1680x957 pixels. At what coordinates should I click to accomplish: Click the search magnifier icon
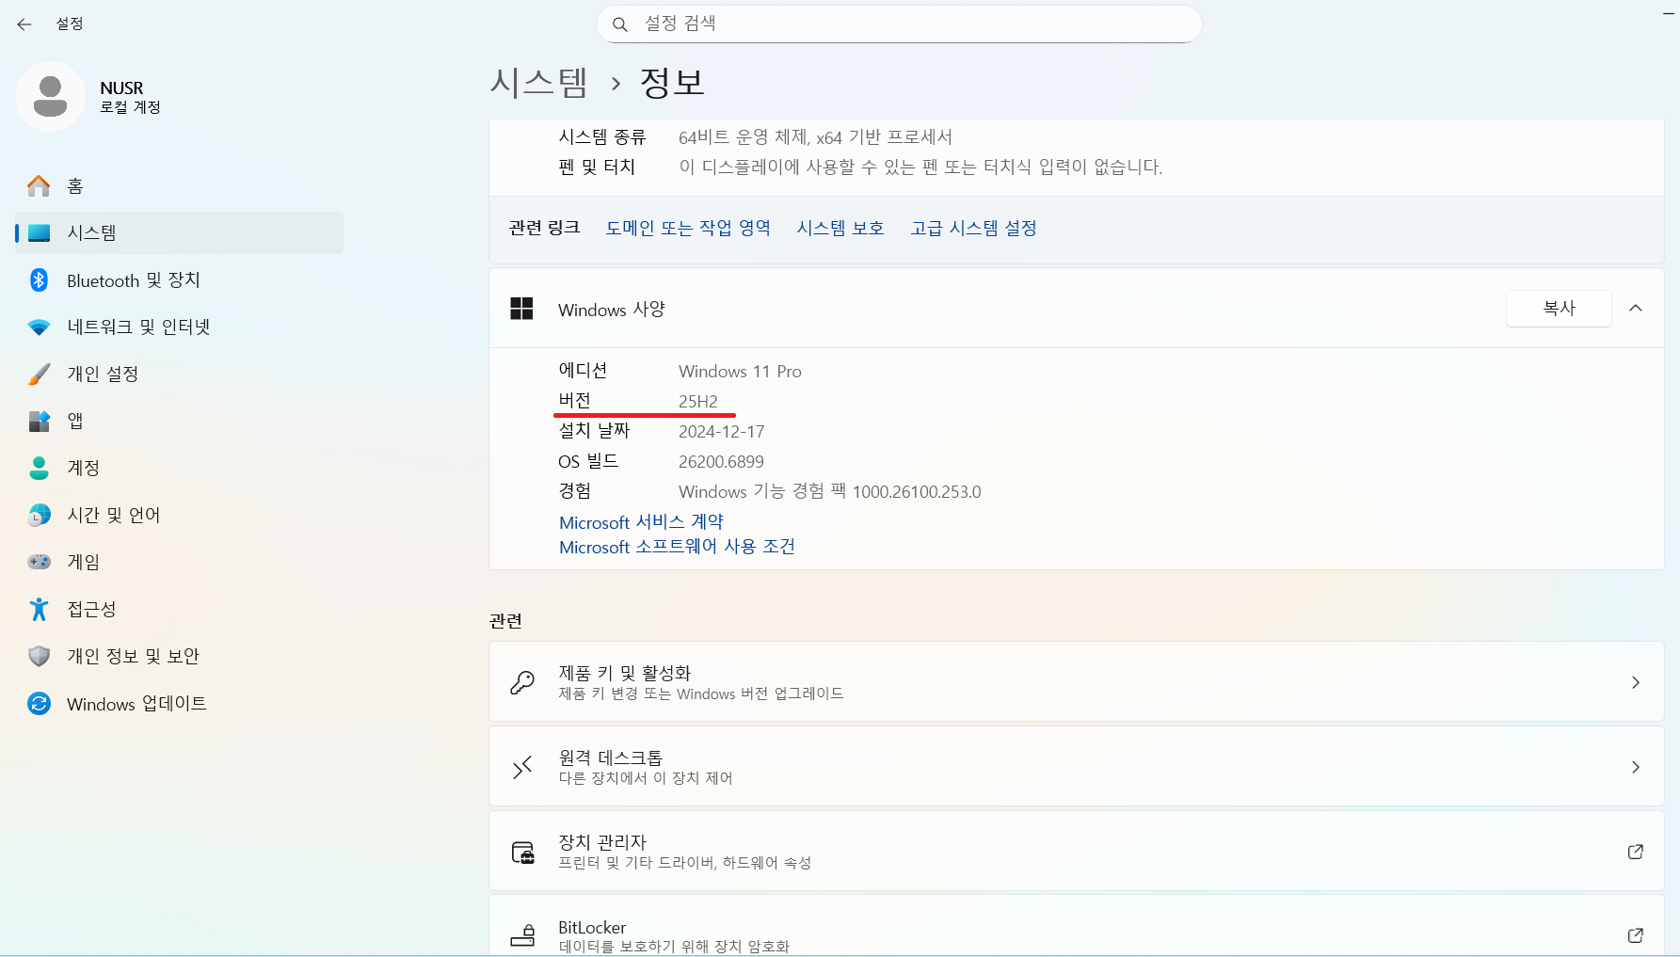tap(620, 24)
